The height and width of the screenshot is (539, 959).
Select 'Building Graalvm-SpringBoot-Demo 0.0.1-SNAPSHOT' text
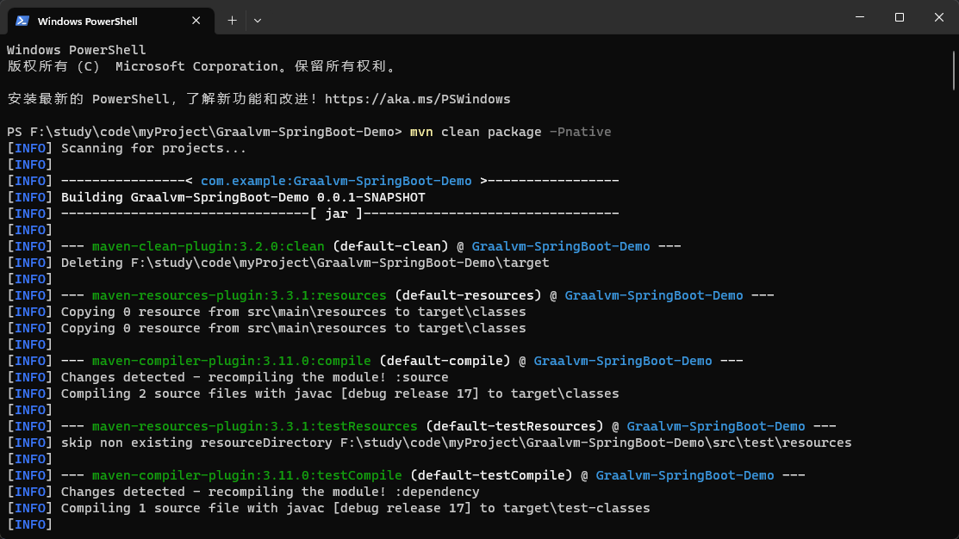(243, 197)
